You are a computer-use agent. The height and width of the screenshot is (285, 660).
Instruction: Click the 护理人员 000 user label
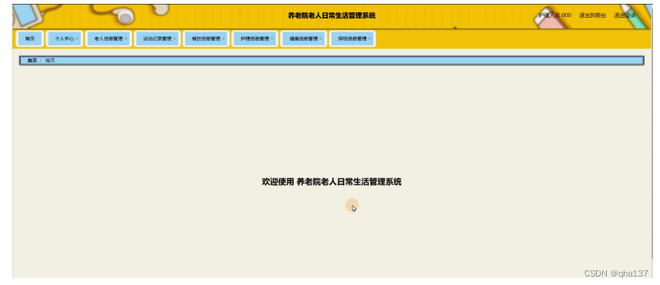[555, 15]
